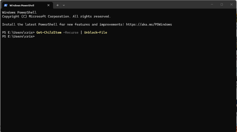The image size is (237, 132).
Task: Click the blank terminal area below the prompt
Action: click(x=118, y=84)
